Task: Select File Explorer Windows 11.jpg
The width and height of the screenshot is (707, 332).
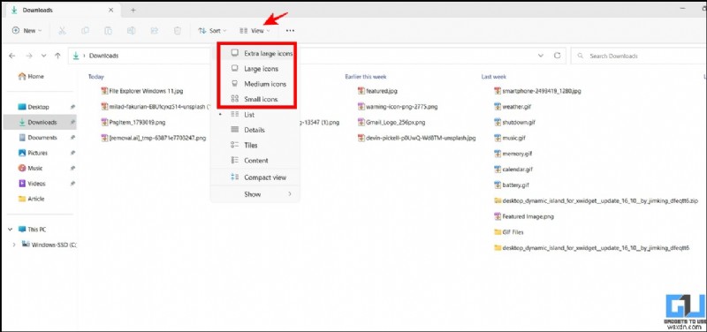Action: click(x=142, y=91)
